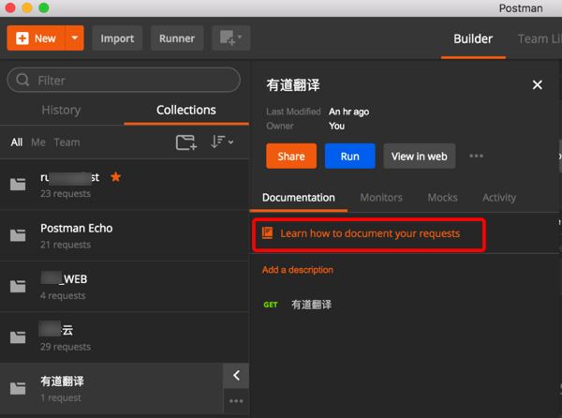Open the GET 有道翻译 request
The image size is (562, 418).
coord(298,305)
